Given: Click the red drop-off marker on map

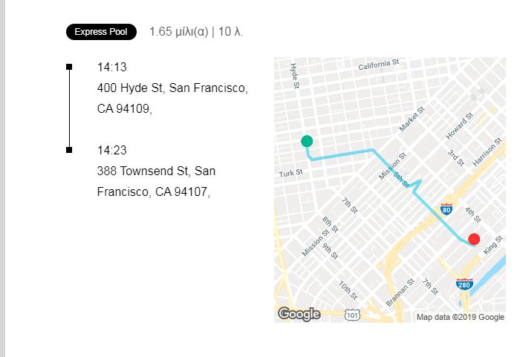Looking at the screenshot, I should click(474, 239).
